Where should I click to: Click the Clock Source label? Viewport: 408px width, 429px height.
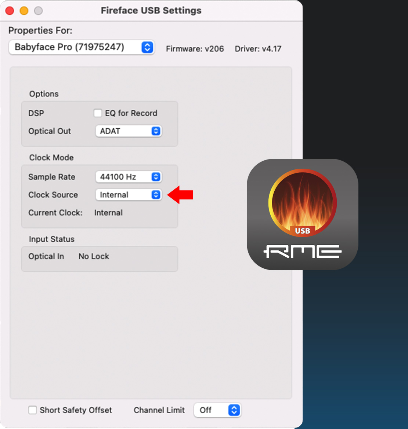coord(53,195)
